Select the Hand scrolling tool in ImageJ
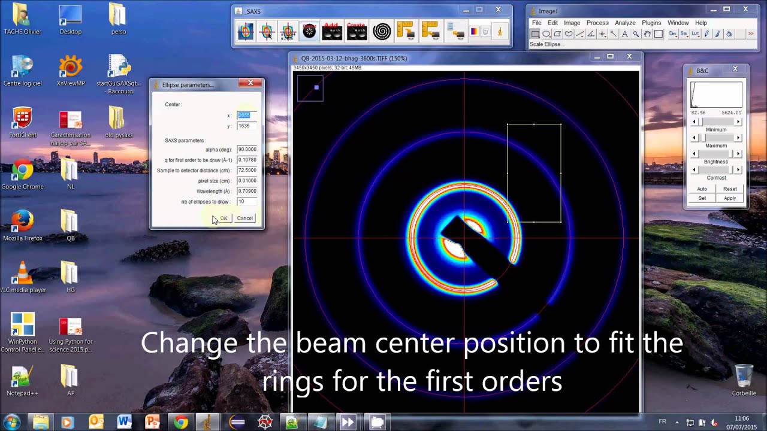The width and height of the screenshot is (767, 431). tap(647, 34)
